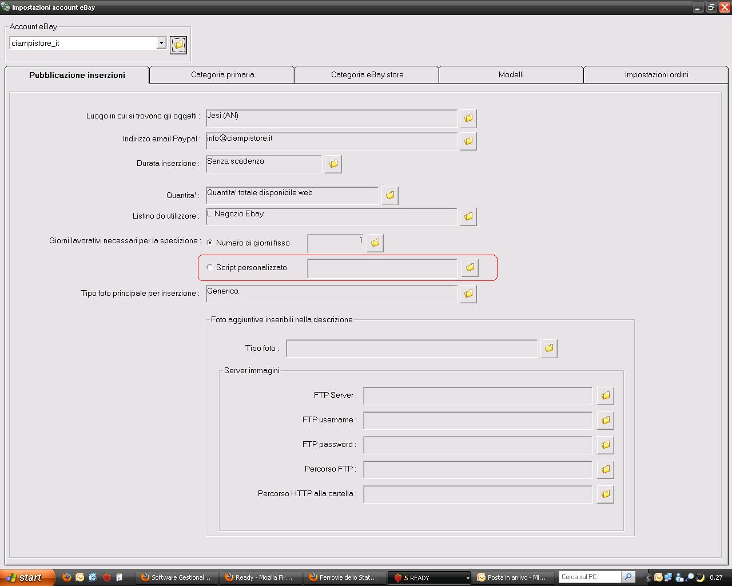The height and width of the screenshot is (586, 732).
Task: Click the taskbar clock showing 0.27
Action: coord(716,577)
